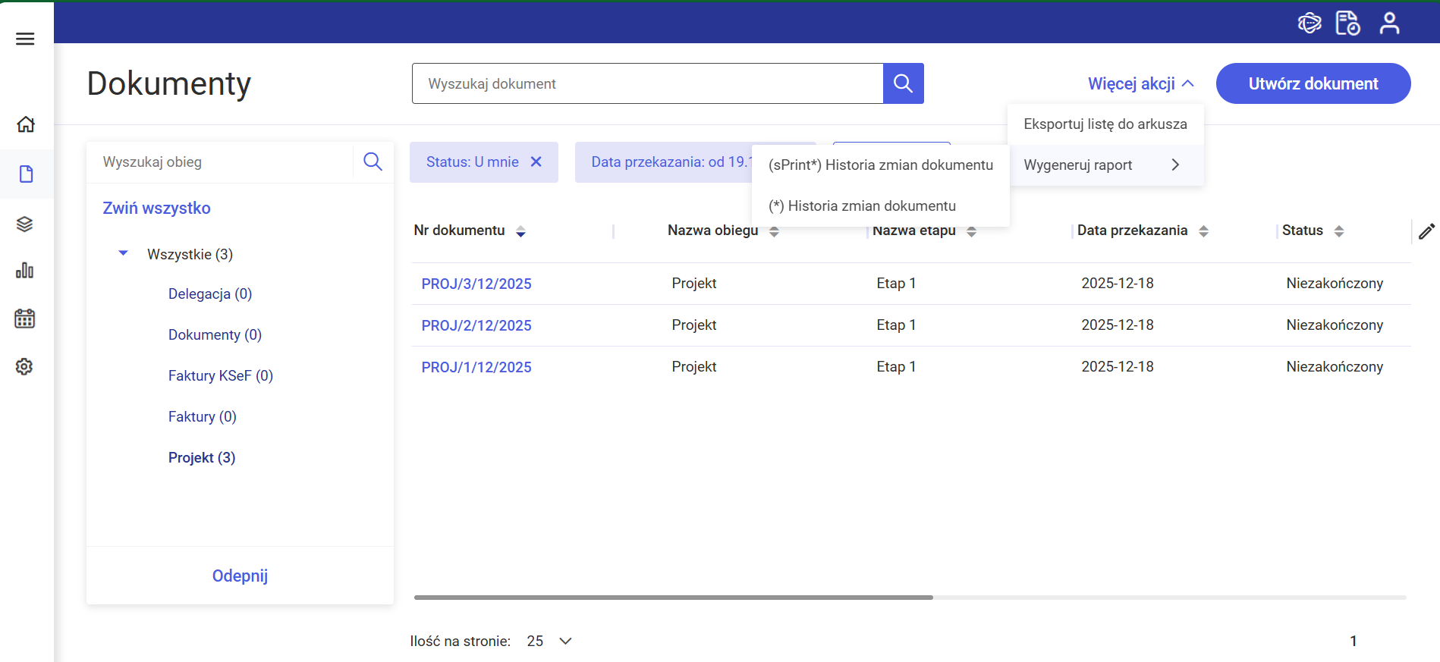Click the 'Wyszukaj obieg' search field
Screen dimensions: 1440x662
220,162
